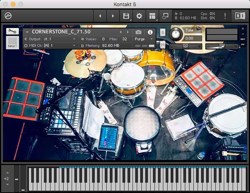
Task: Open the Save floppy disk menu
Action: (126, 16)
